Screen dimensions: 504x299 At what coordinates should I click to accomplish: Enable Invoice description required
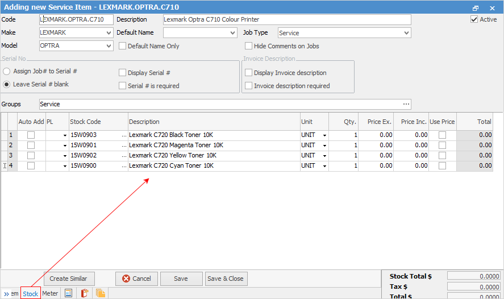coord(248,86)
